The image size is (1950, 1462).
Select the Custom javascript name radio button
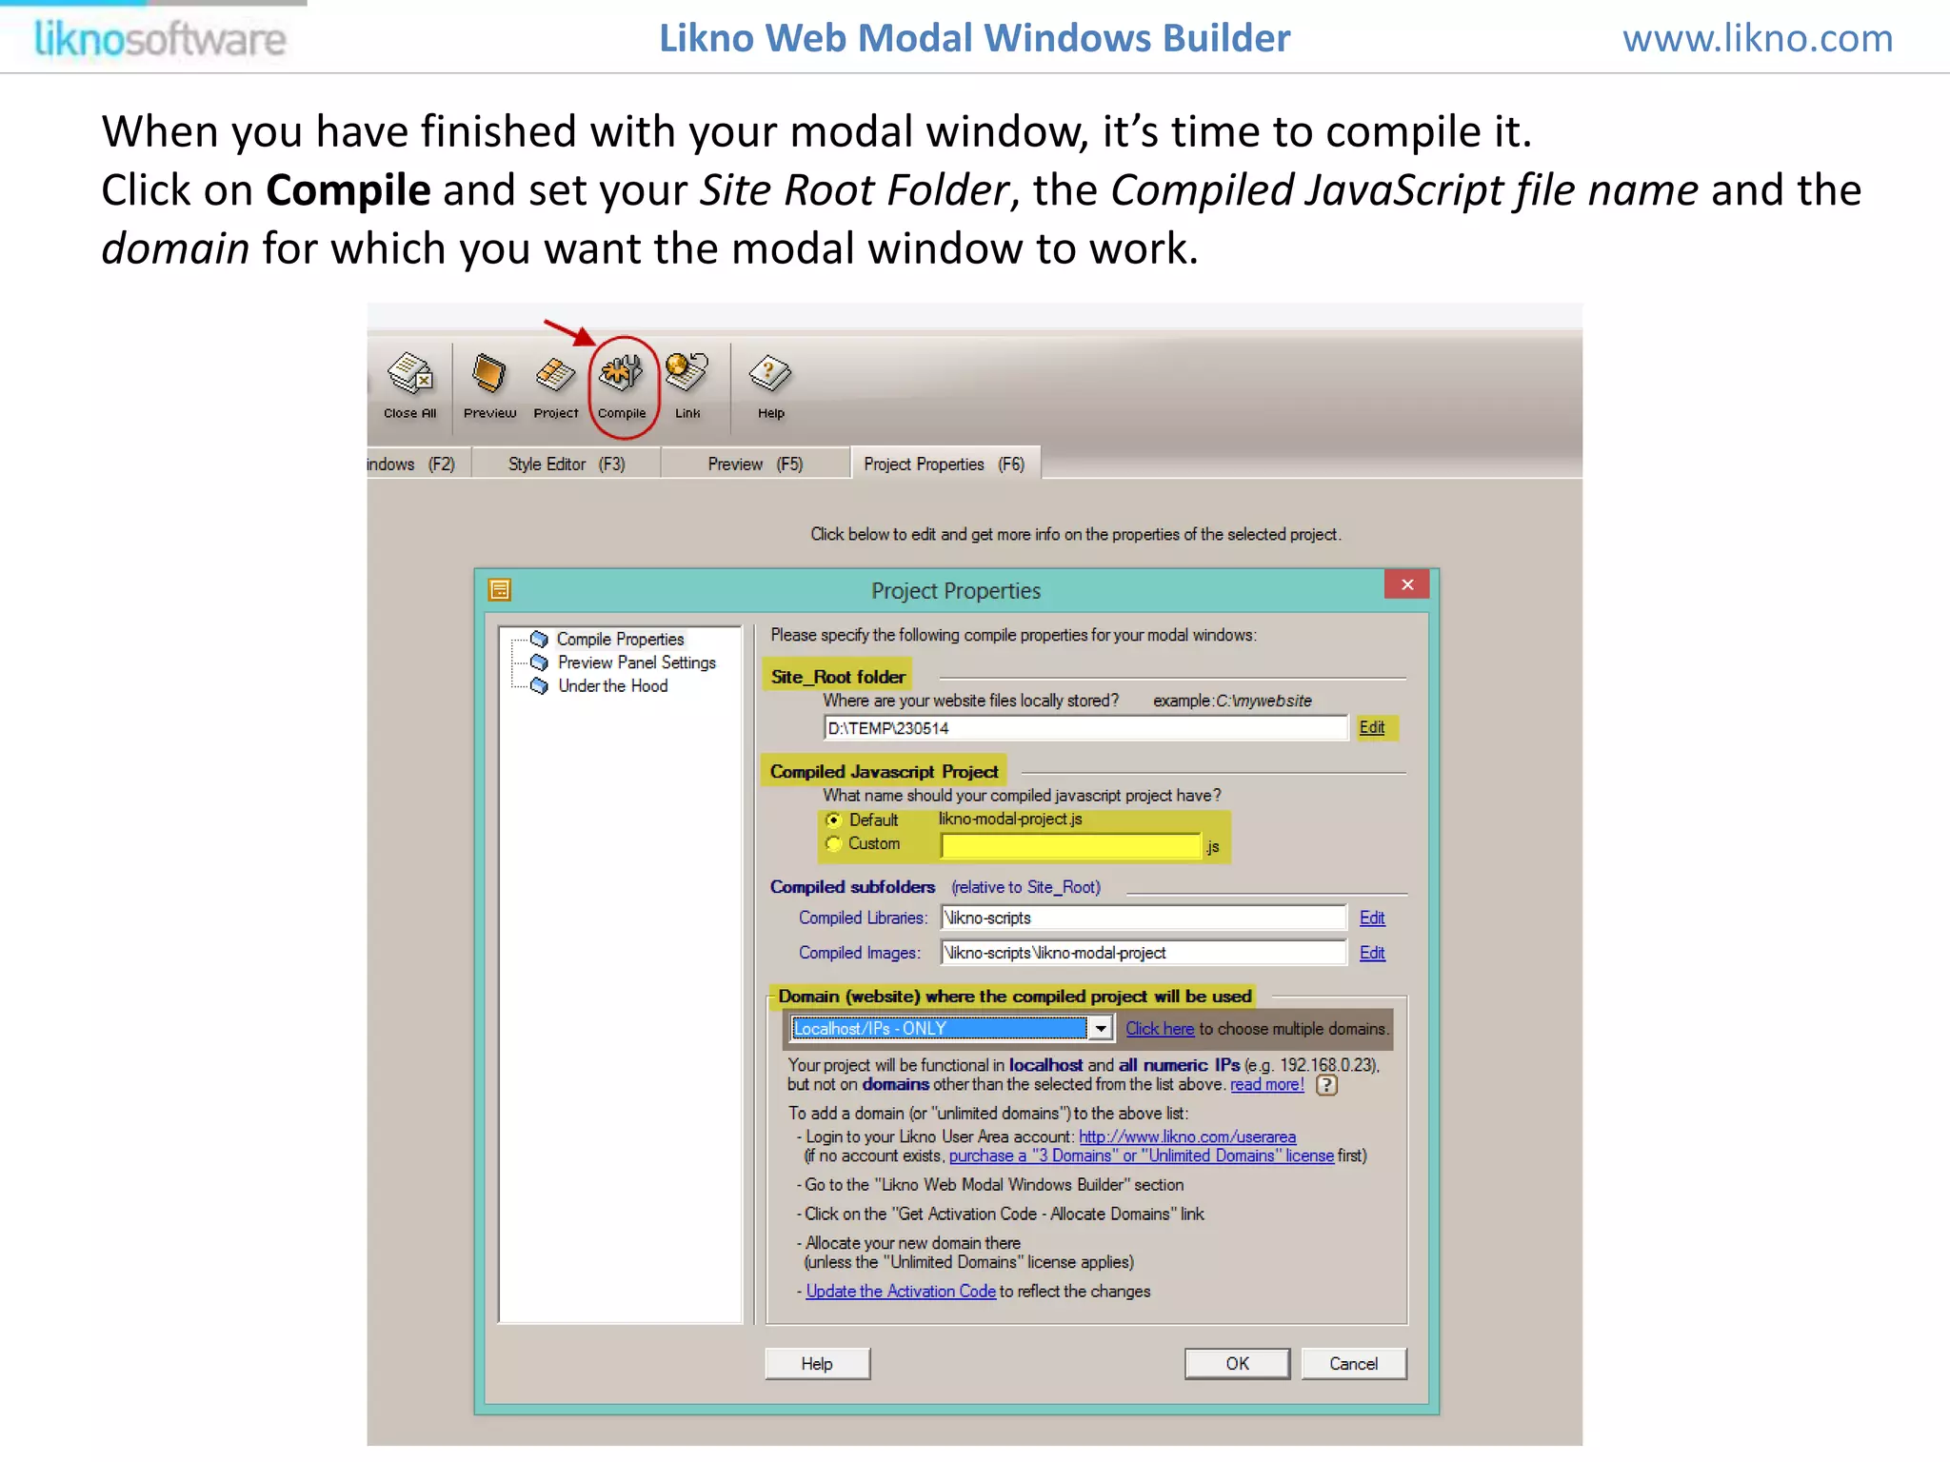[x=833, y=843]
